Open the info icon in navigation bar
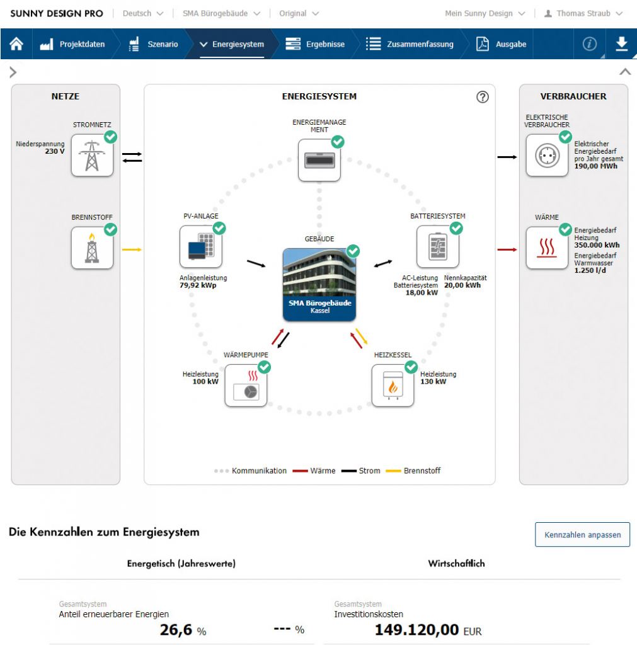This screenshot has width=637, height=645. tap(589, 43)
